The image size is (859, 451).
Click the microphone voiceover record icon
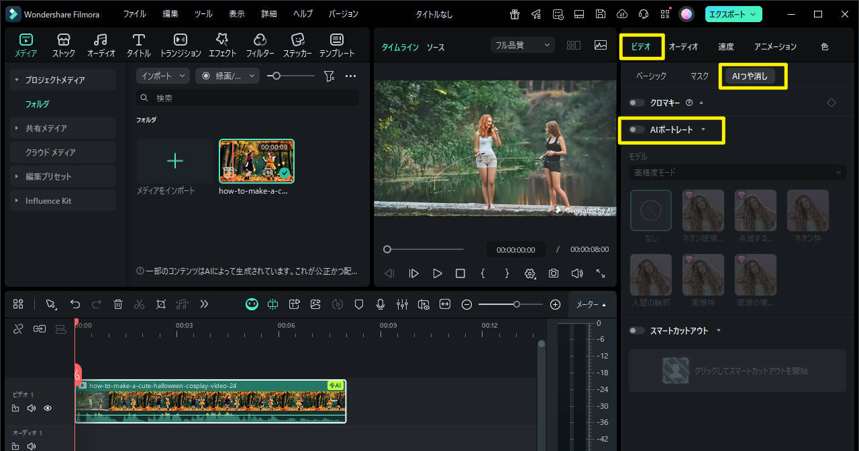(x=381, y=304)
